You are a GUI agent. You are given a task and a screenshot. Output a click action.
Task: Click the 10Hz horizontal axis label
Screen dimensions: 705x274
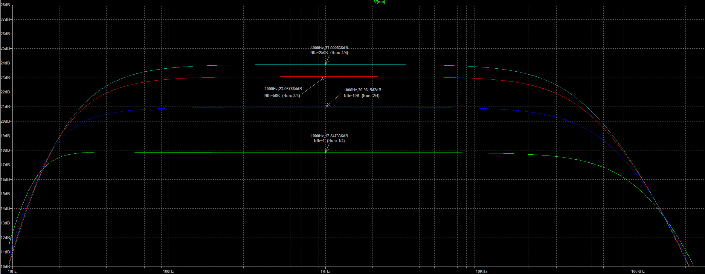coord(12,271)
